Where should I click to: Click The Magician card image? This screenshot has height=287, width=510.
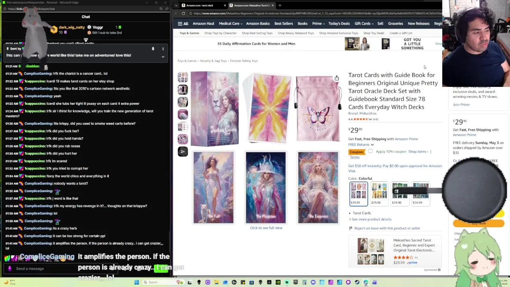(x=266, y=187)
